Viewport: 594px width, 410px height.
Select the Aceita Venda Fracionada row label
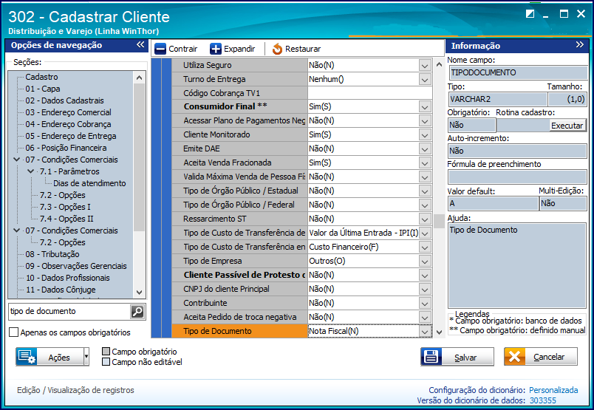coord(239,163)
